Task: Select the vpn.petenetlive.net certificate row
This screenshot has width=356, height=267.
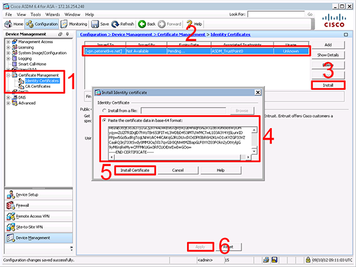Action: coord(197,51)
